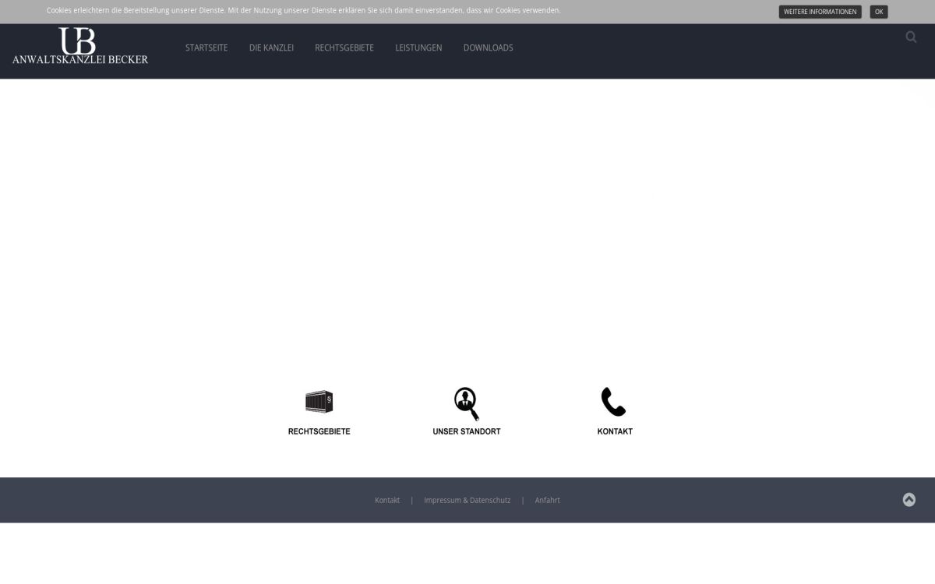
Task: Open the search magnifier icon in header
Action: [x=911, y=37]
